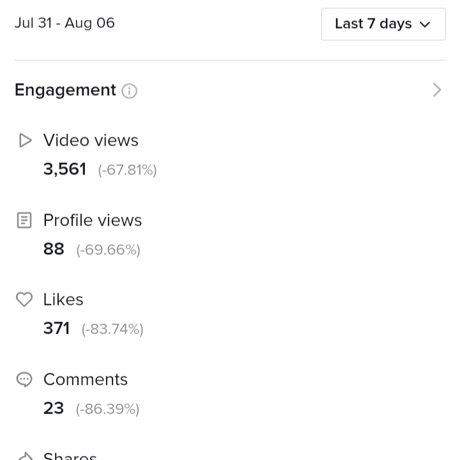The image size is (460, 460).
Task: Click the 3,561 video views count
Action: click(65, 169)
